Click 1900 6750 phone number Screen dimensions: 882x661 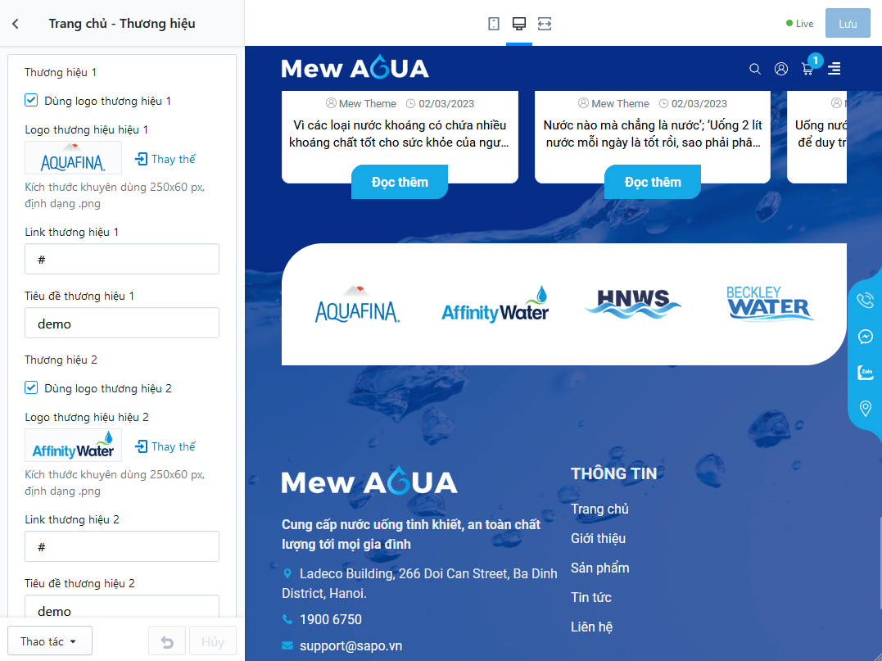(x=331, y=619)
